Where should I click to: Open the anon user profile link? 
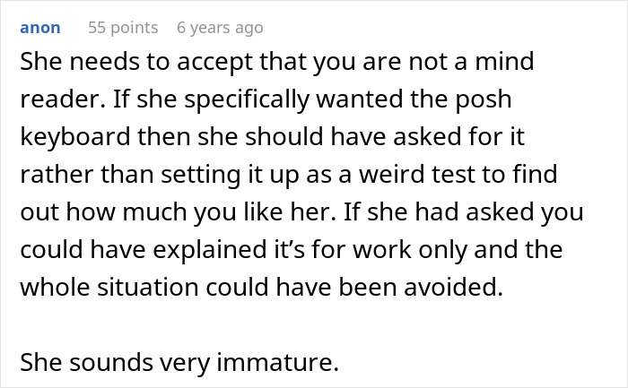(40, 28)
